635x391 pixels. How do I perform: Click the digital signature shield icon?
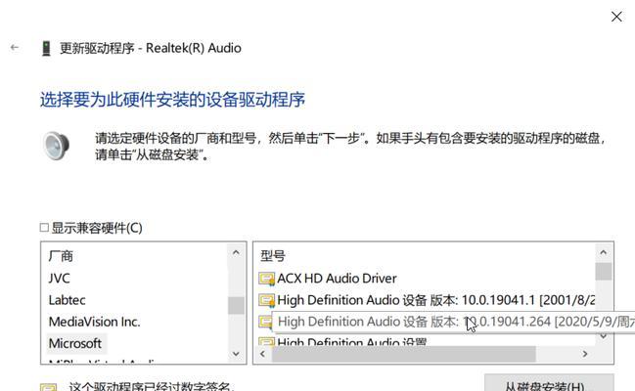[48, 387]
